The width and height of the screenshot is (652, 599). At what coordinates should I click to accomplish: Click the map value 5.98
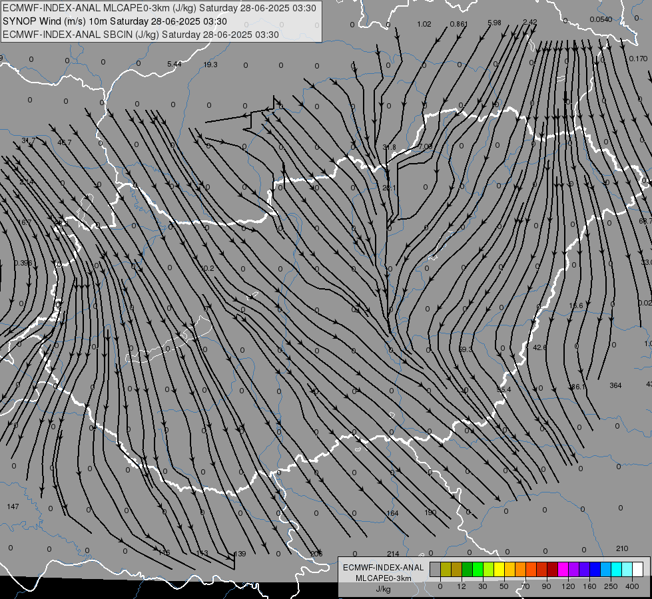[494, 23]
